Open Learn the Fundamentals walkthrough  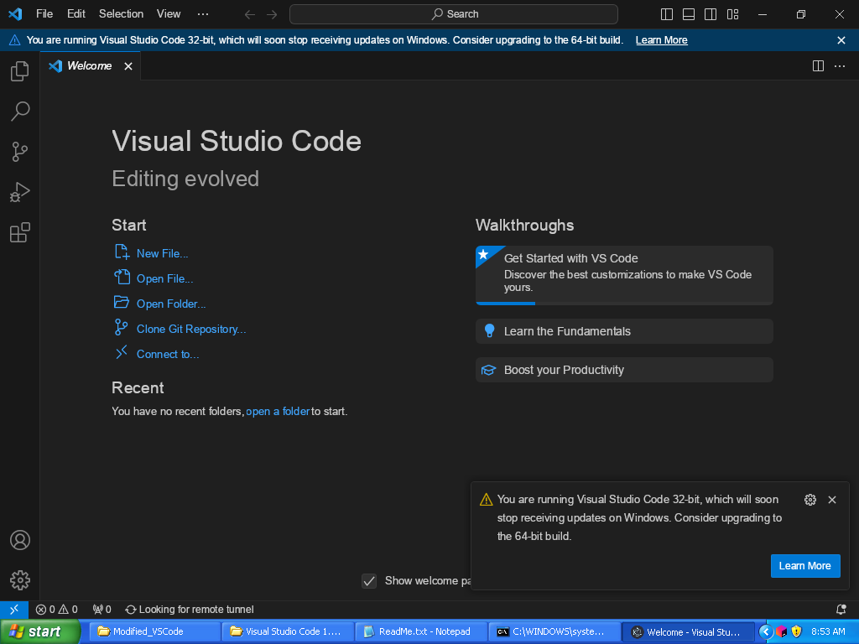coord(624,331)
